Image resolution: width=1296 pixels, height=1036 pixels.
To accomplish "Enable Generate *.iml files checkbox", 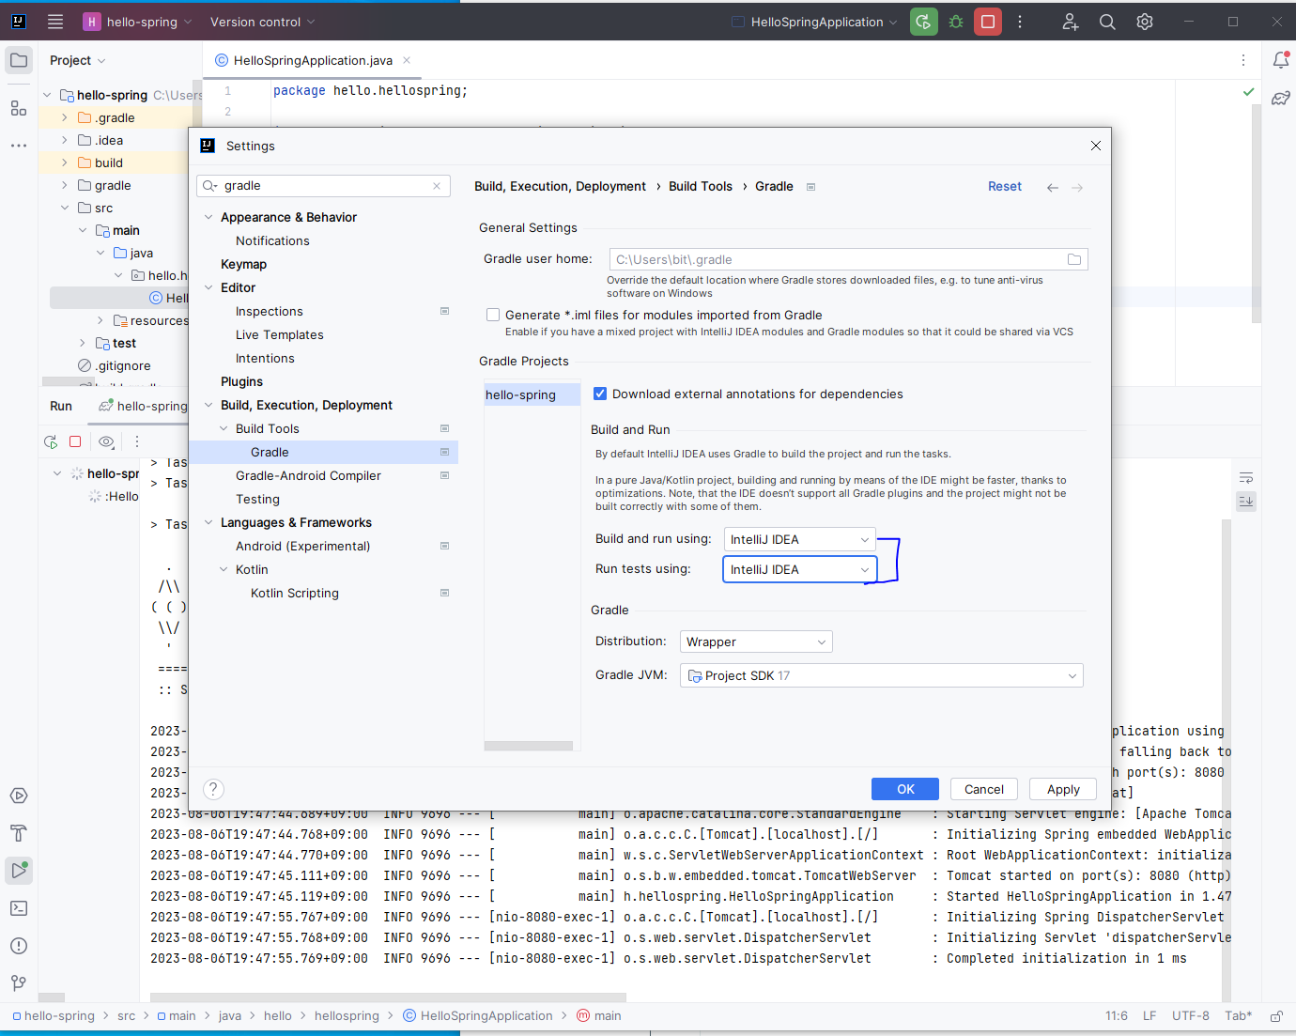I will tap(493, 316).
